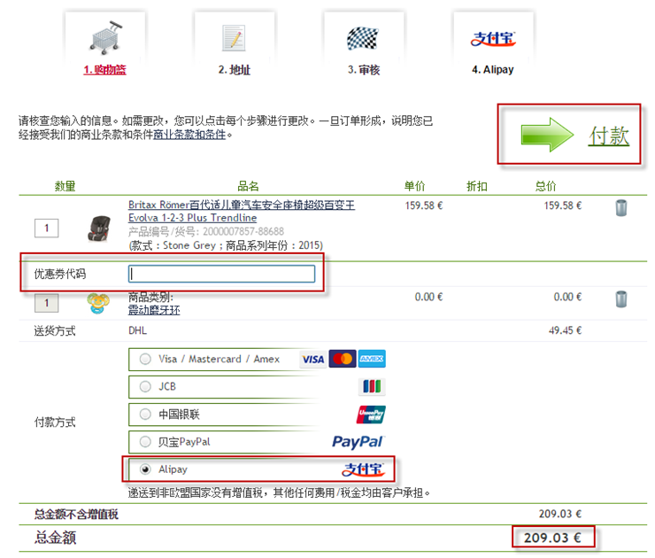Click the 产品编号 2000007857-88688 text
The image size is (655, 558).
[x=206, y=231]
